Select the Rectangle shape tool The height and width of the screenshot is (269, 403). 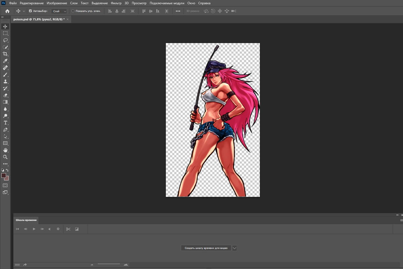click(x=5, y=143)
